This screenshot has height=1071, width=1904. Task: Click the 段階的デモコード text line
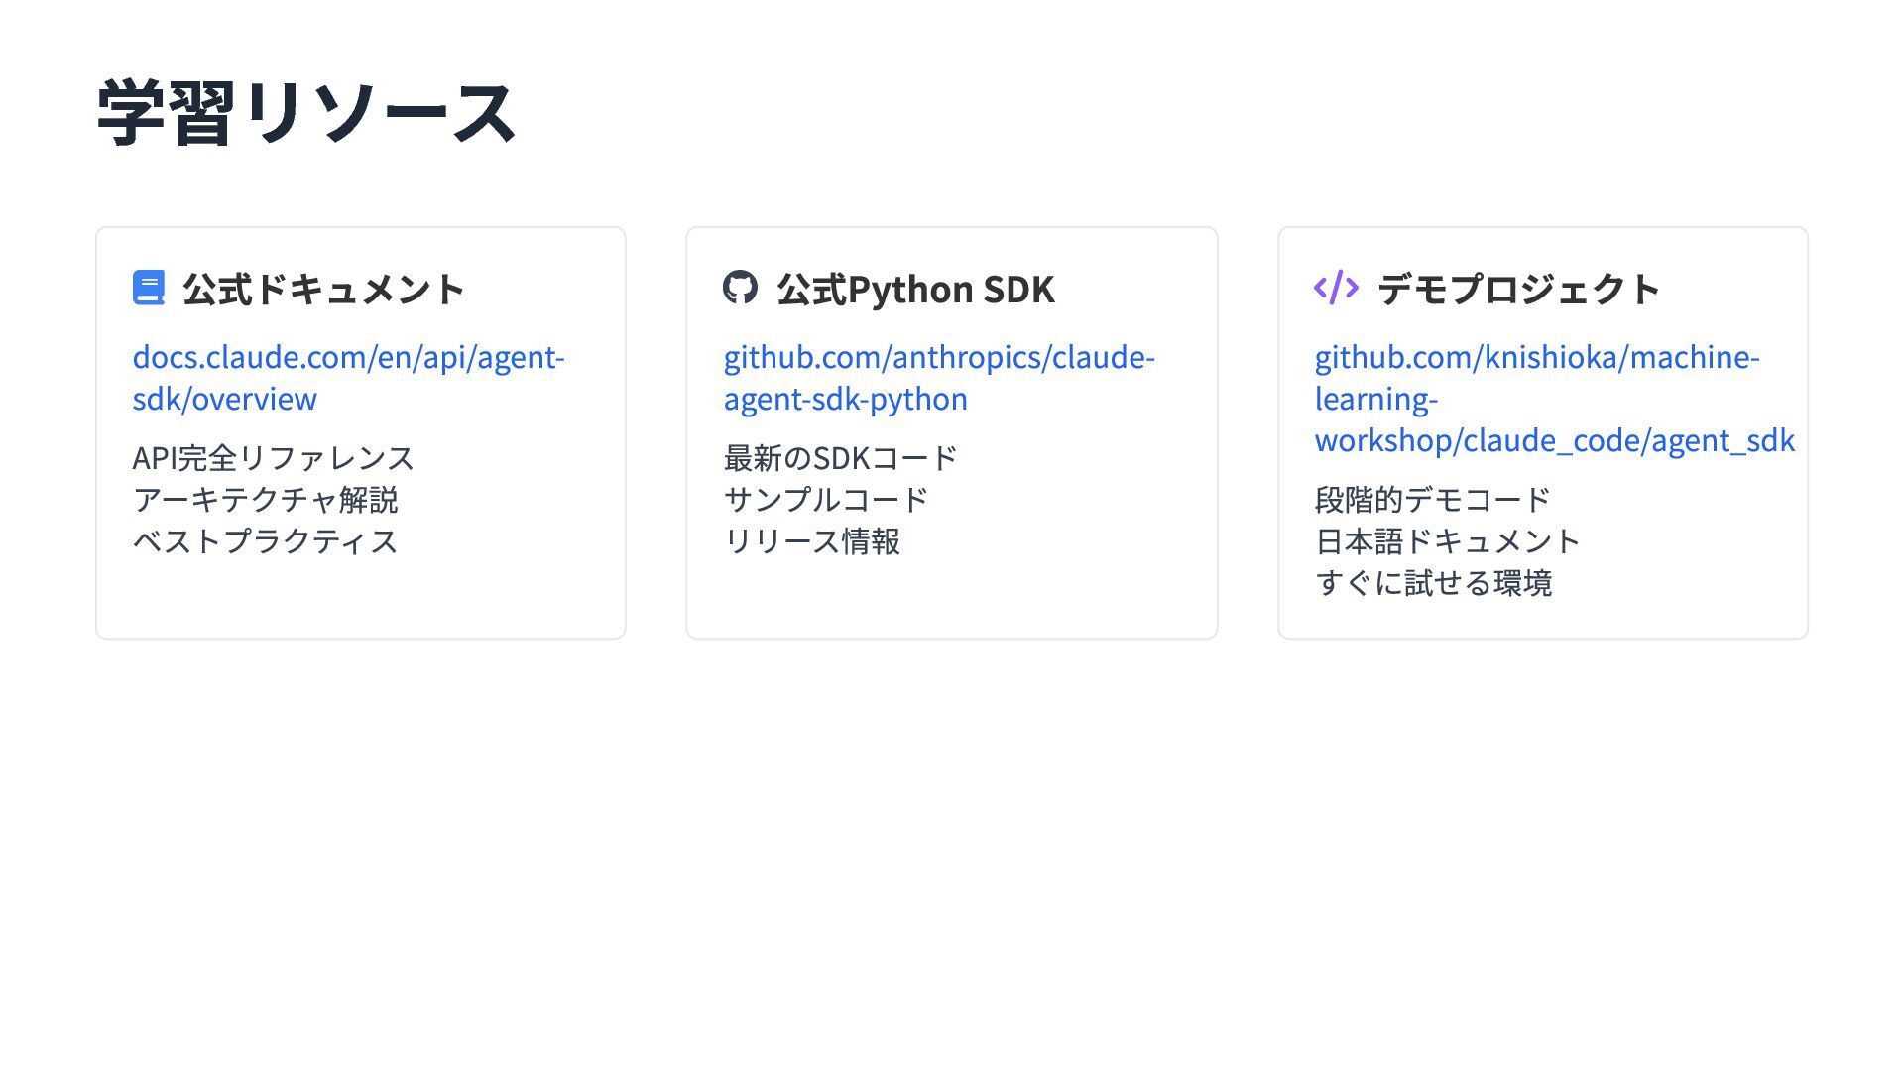(1432, 500)
